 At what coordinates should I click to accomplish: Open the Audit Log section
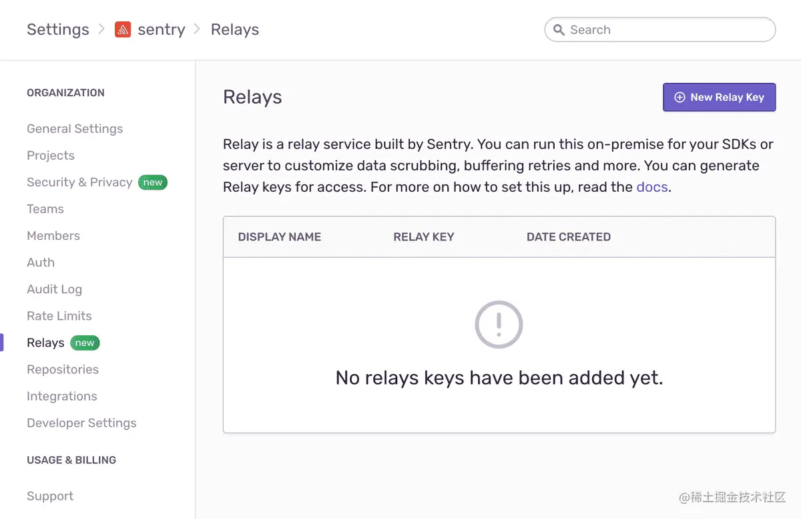(55, 289)
